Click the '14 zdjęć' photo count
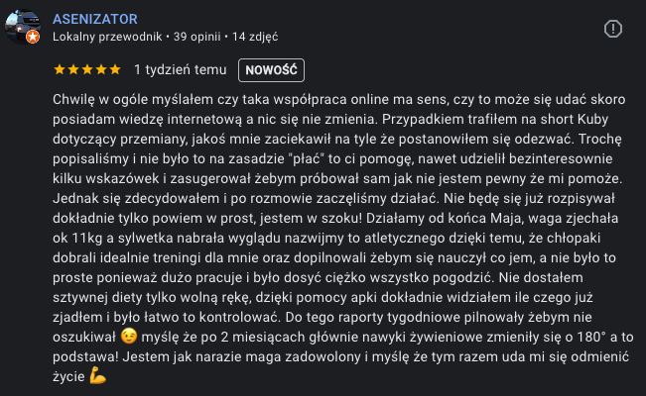This screenshot has height=396, width=646. click(255, 37)
